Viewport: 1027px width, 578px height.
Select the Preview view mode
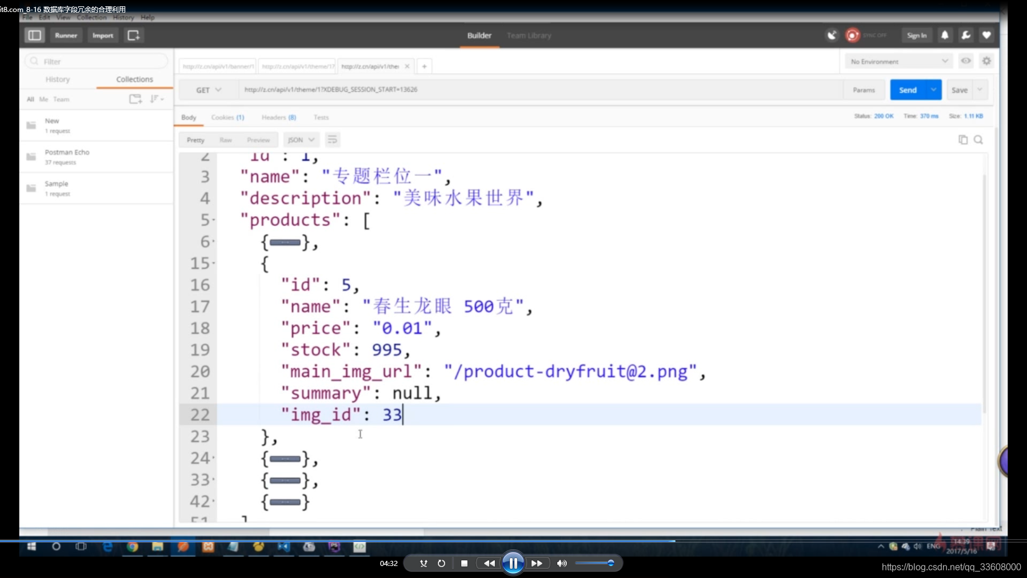click(x=258, y=140)
